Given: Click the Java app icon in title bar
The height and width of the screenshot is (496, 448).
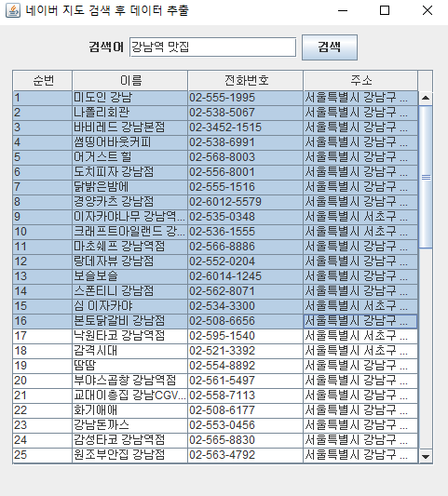Looking at the screenshot, I should 13,10.
